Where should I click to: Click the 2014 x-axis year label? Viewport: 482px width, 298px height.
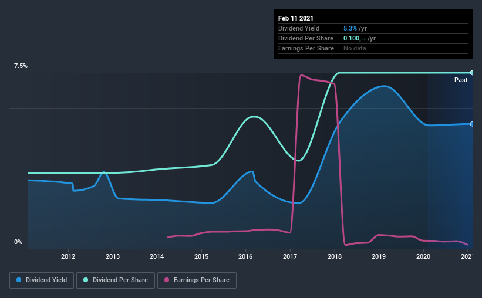(x=157, y=256)
